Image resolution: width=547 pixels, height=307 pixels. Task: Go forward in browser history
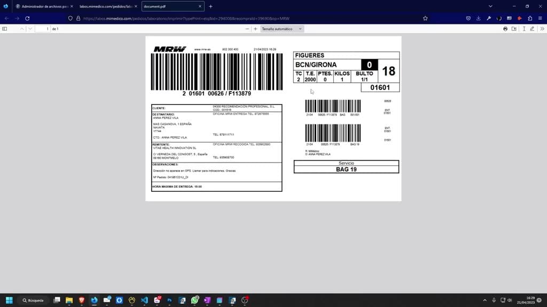[17, 19]
